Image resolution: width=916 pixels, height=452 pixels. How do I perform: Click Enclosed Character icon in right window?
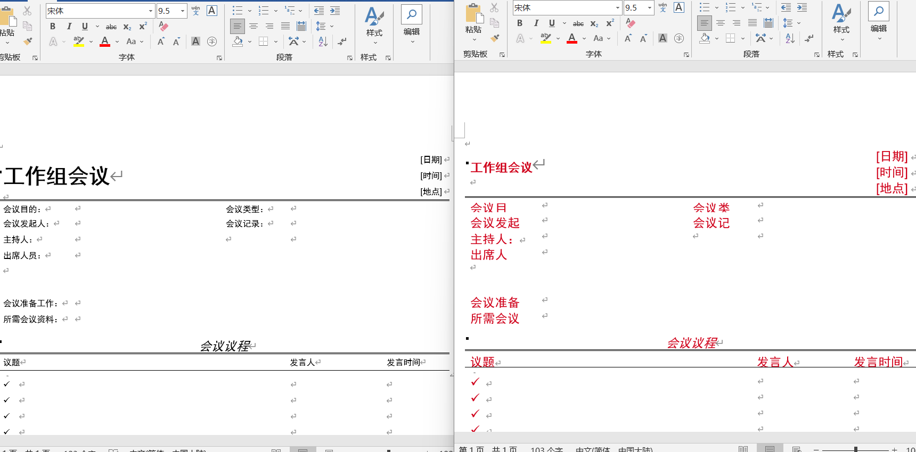click(679, 38)
